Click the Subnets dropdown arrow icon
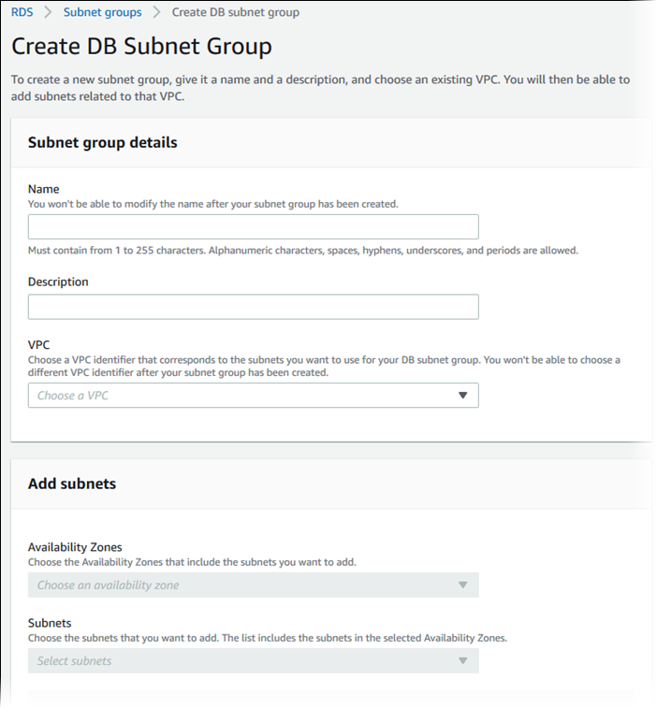 (462, 661)
